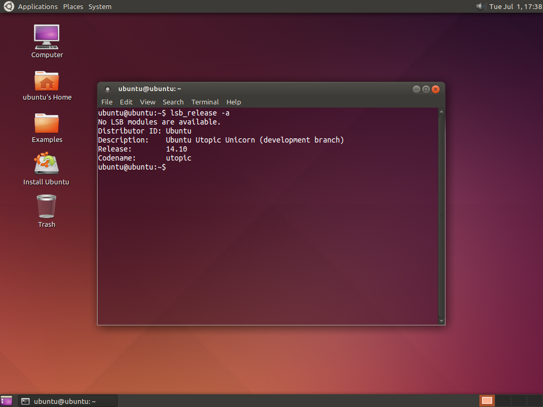Open the Terminal menu
This screenshot has height=407, width=543.
point(205,102)
